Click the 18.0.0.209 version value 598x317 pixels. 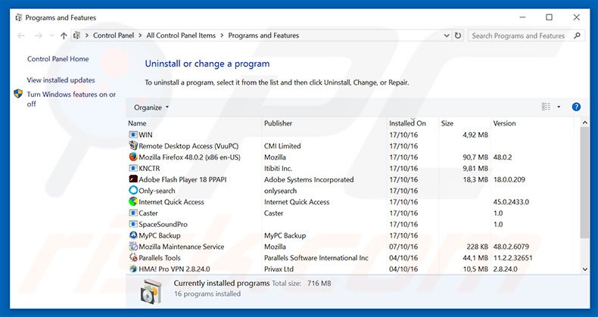click(509, 179)
